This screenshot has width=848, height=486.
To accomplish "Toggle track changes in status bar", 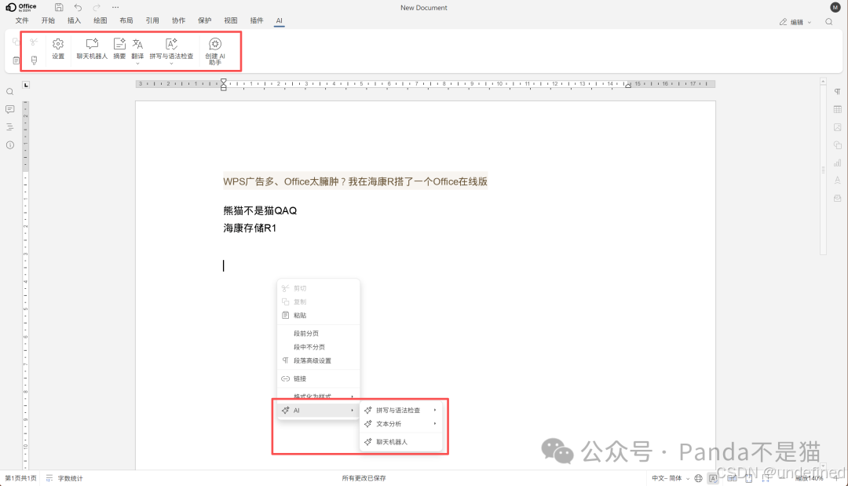I will click(731, 478).
